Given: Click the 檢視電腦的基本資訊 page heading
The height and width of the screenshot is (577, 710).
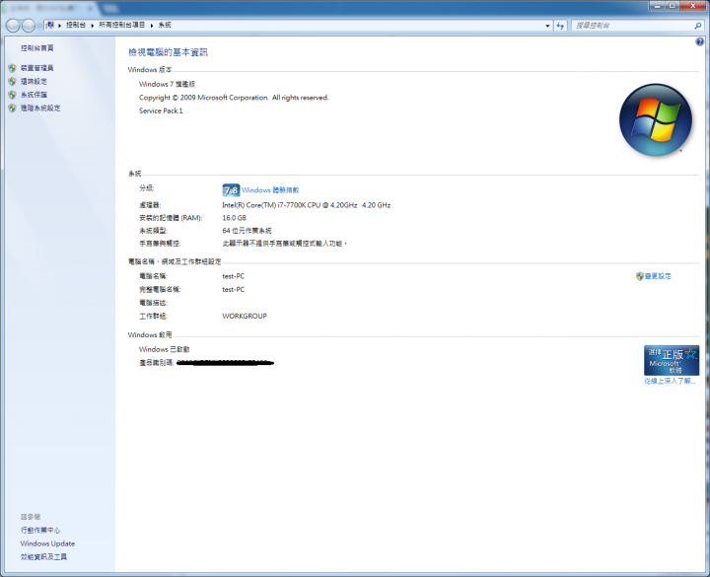Looking at the screenshot, I should pyautogui.click(x=168, y=52).
